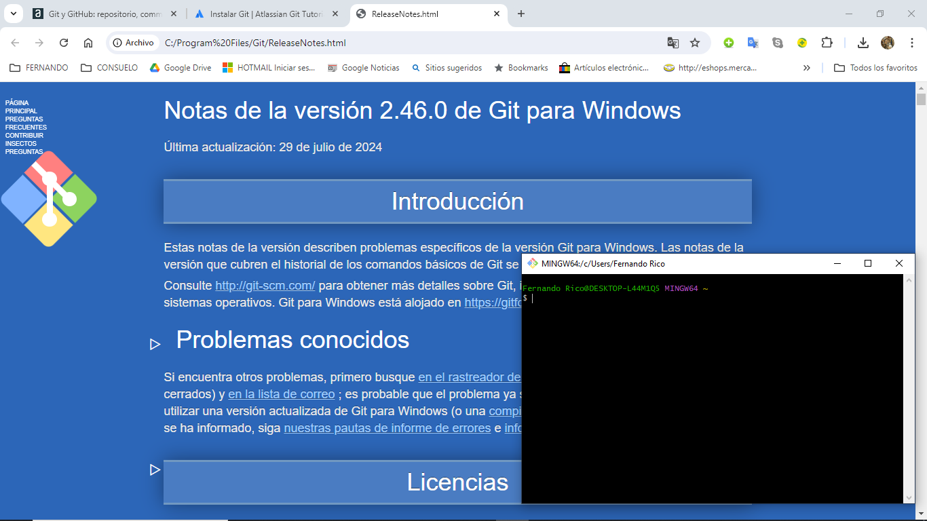Click terminal scrollbar up arrow

click(x=909, y=280)
